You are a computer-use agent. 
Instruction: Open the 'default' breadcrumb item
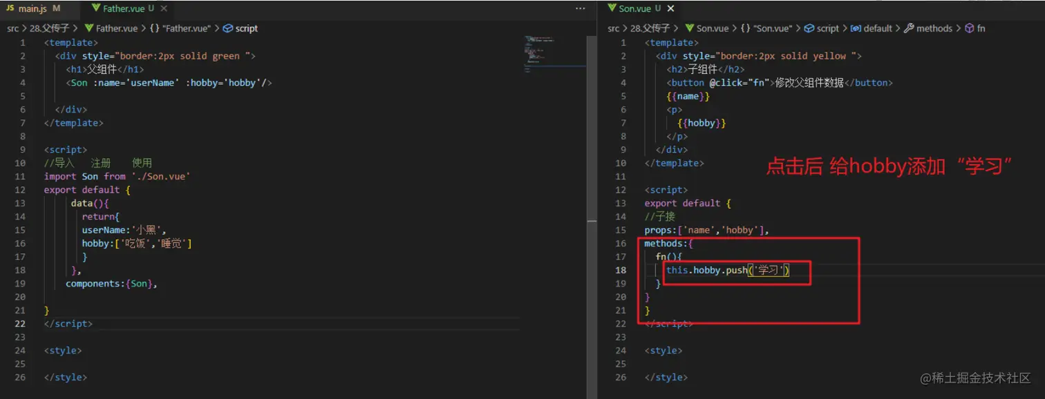click(871, 28)
